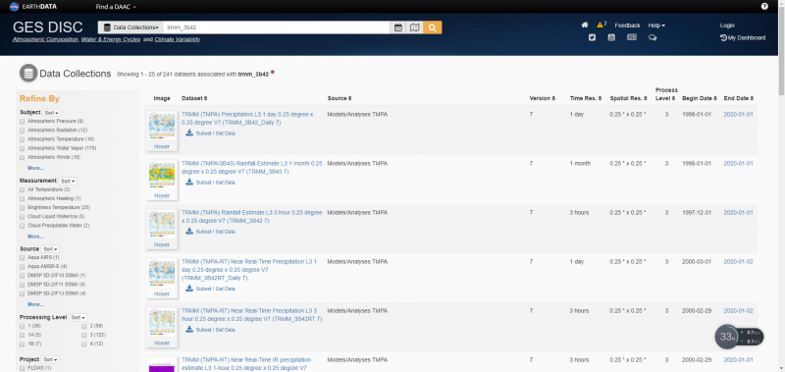
Task: Sort by the Begin Date column header
Action: pos(700,98)
